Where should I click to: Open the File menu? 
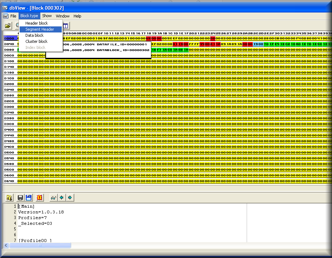[x=13, y=16]
